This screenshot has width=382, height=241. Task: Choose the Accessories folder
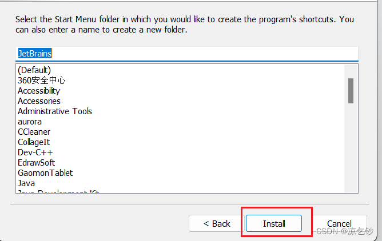tap(39, 101)
